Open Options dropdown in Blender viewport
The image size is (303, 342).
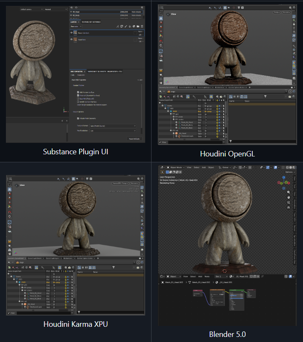click(x=290, y=172)
